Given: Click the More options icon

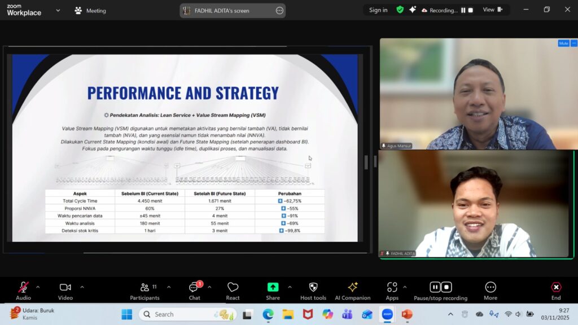Looking at the screenshot, I should click(491, 288).
